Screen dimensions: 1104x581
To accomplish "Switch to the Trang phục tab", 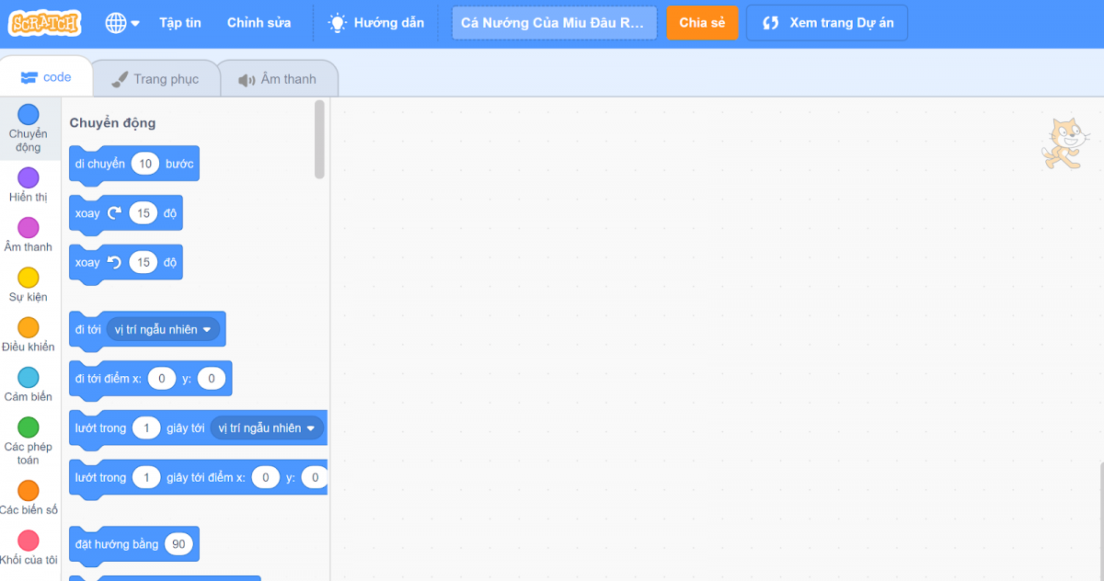I will pos(155,79).
